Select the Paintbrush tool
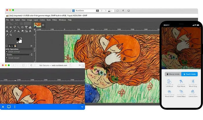Viewport: 203px width, 120px height. click(11, 31)
